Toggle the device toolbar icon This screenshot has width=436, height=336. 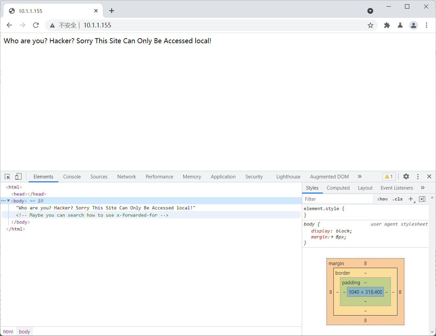(18, 176)
